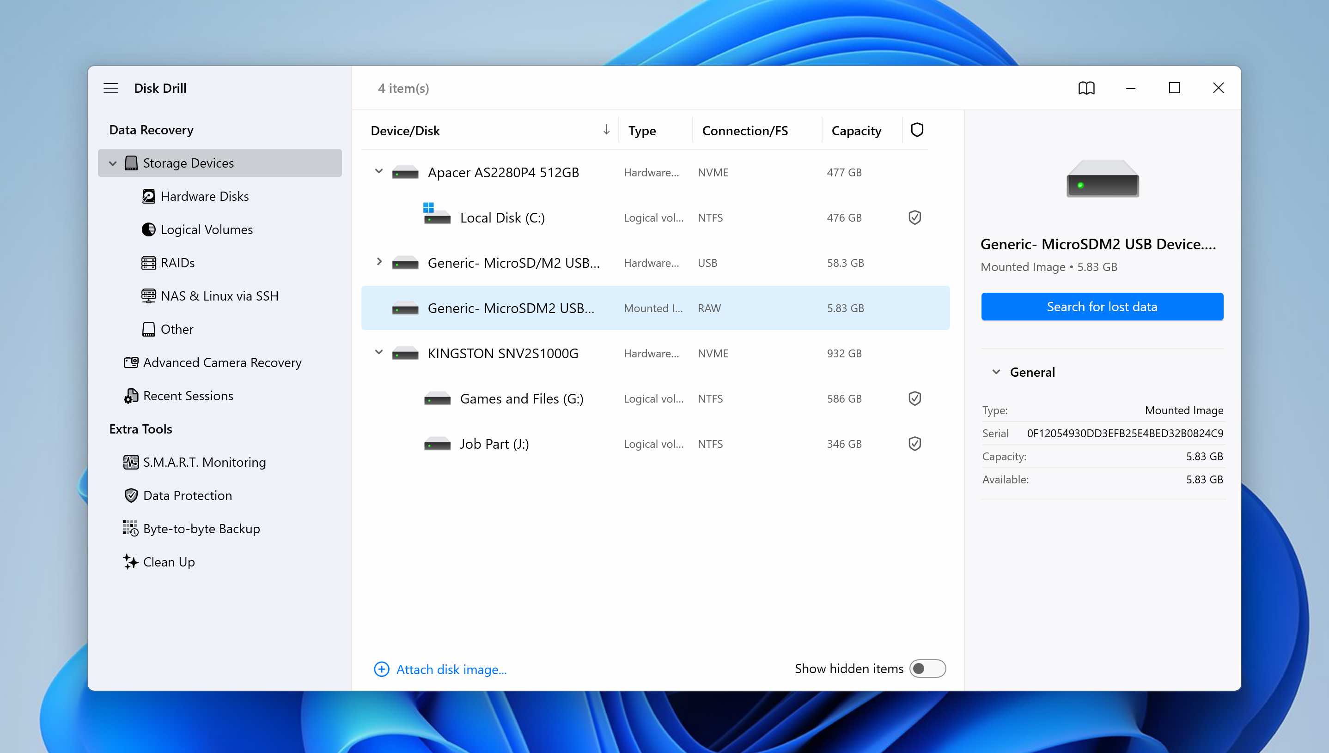Select Logical Volumes in sidebar
The width and height of the screenshot is (1329, 753).
[x=207, y=229]
